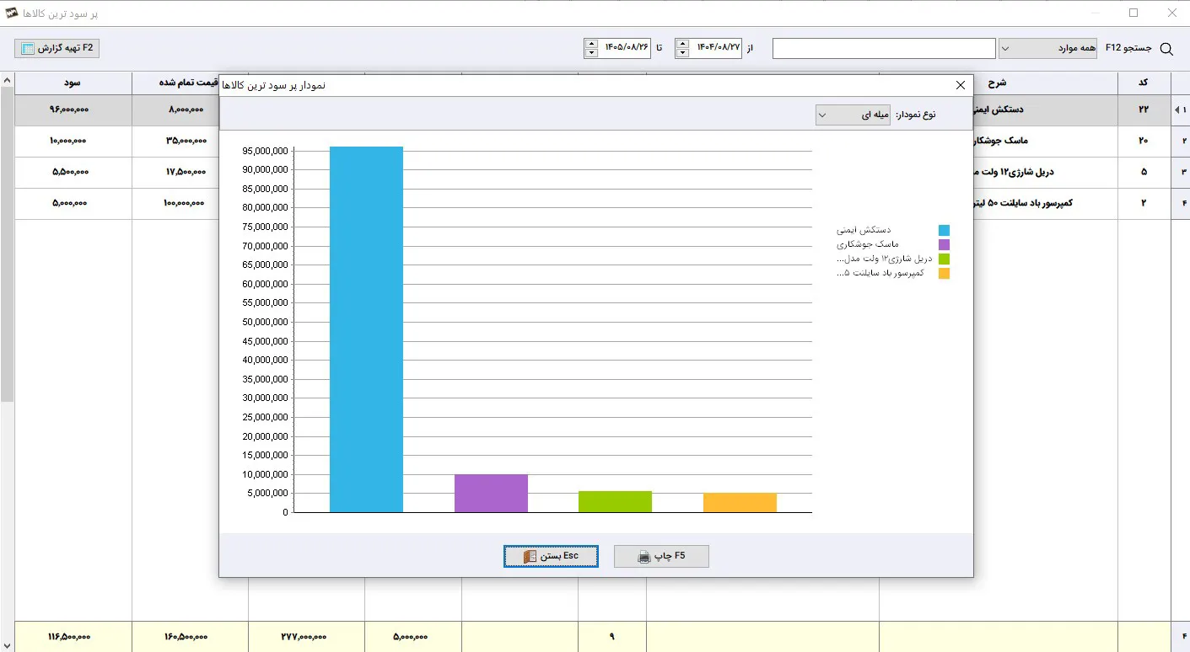Click the left vertical scrollbar of table
Viewport: 1190px width, 652px height.
[x=8, y=244]
